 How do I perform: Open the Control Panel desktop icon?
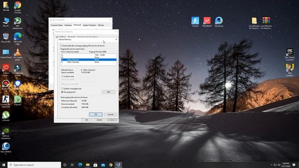coord(6,54)
